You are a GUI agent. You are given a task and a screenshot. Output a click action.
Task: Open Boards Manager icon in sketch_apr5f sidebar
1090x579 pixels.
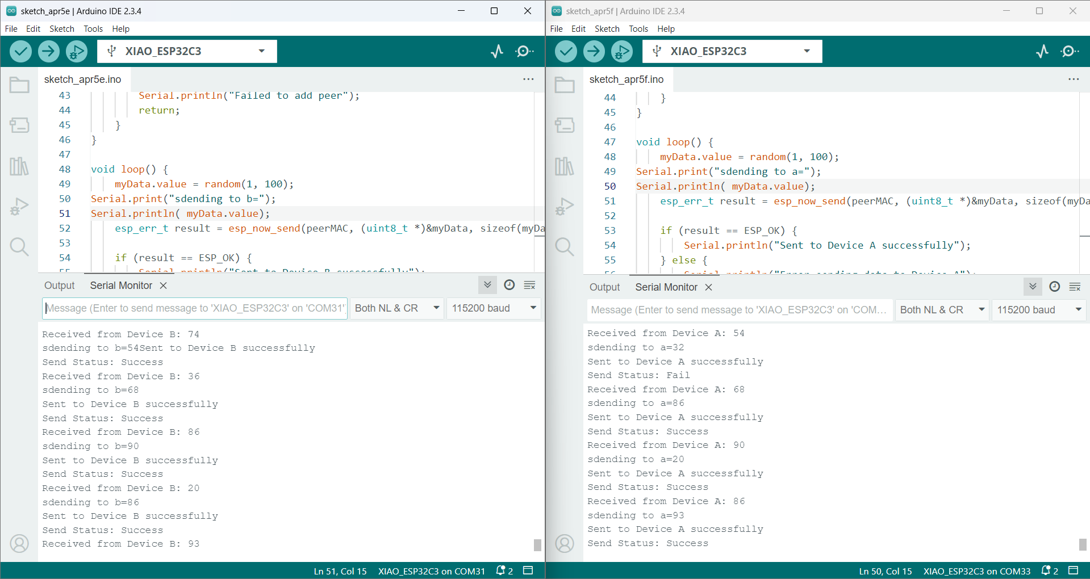pos(565,125)
